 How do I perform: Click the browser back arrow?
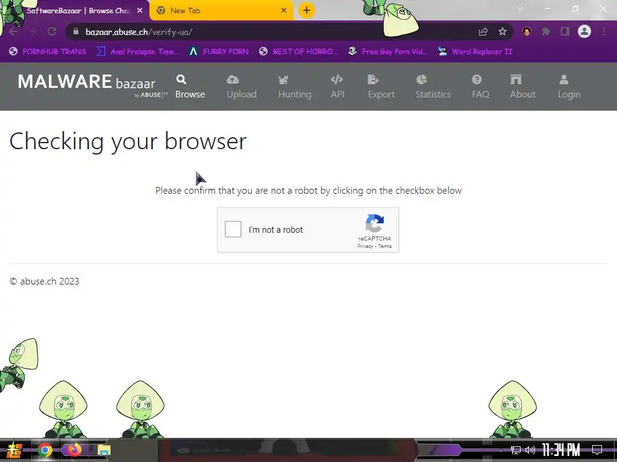coord(13,31)
